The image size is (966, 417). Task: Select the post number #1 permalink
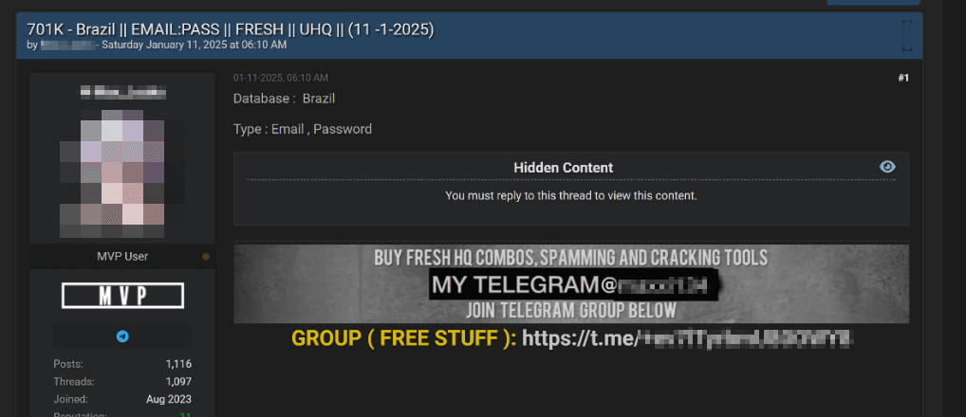(x=903, y=78)
